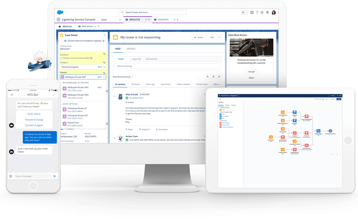The width and height of the screenshot is (358, 220).
Task: Refresh the activity feed
Action: click(219, 77)
